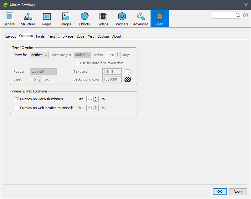Open the Widgets settings section

click(122, 19)
